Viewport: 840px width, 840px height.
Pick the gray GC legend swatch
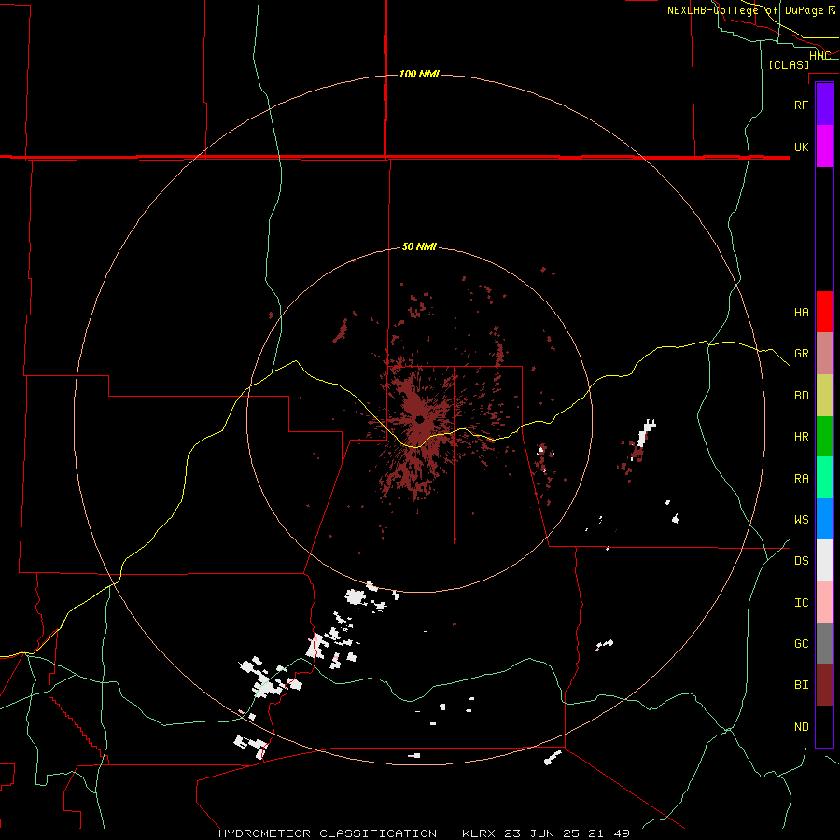pos(824,643)
